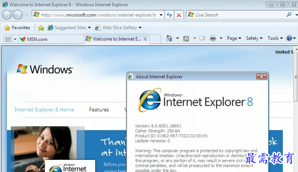
Task: Click the Back navigation button
Action: pos(7,15)
